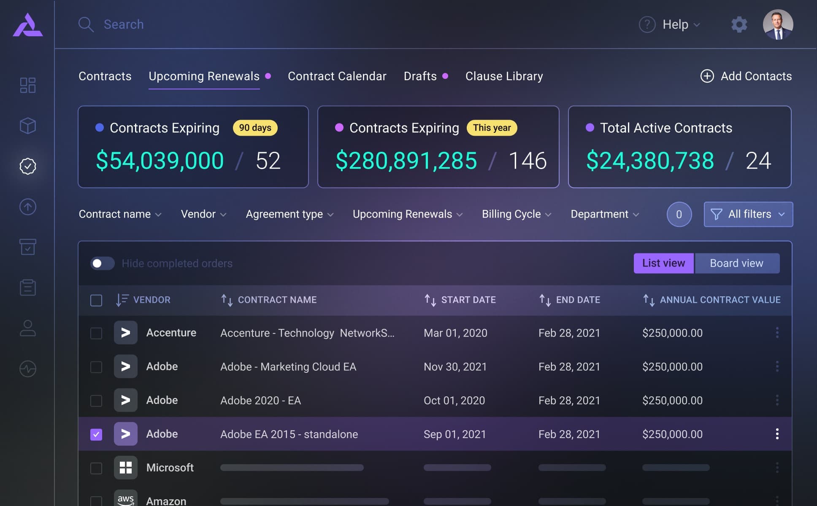Expand the Upcoming Renewals filter dropdown
The height and width of the screenshot is (506, 817).
[x=408, y=214]
